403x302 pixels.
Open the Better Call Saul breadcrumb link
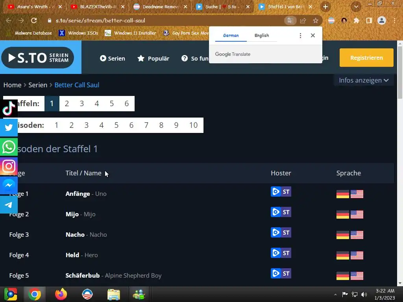[x=77, y=85]
